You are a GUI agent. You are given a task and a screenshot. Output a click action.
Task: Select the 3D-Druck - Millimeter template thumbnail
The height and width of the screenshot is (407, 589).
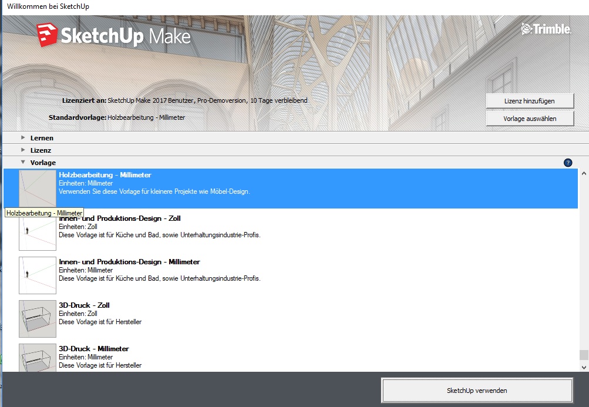click(38, 358)
